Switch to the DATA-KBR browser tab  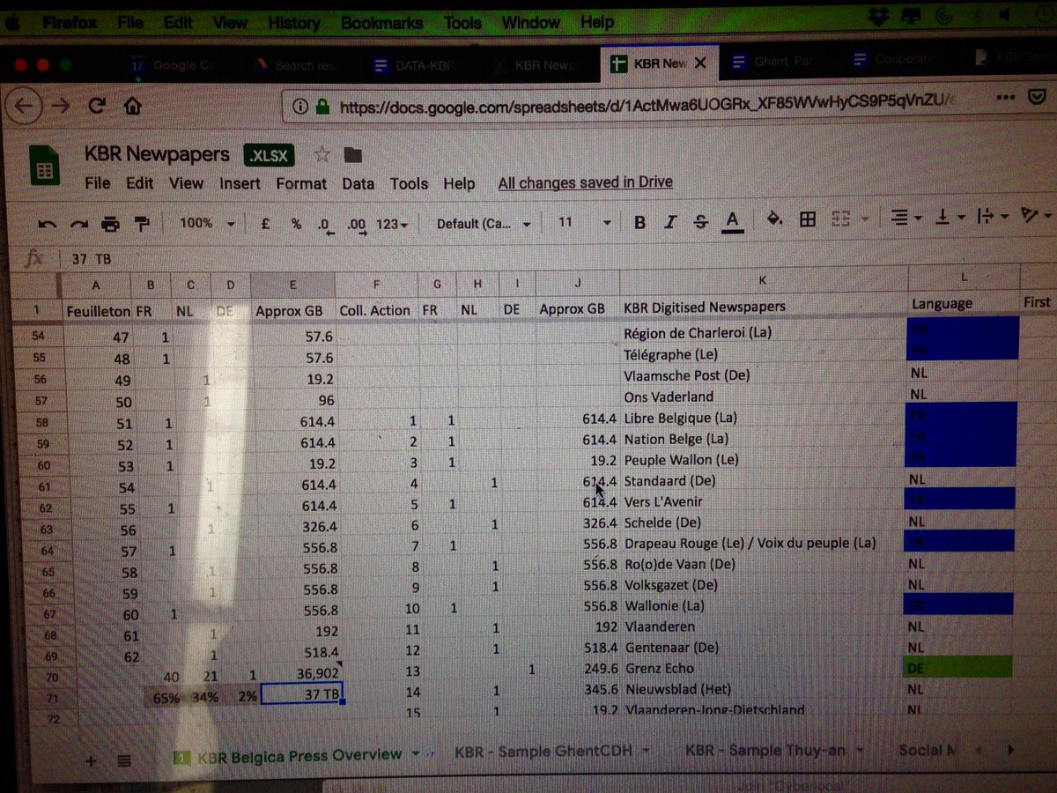pyautogui.click(x=414, y=65)
